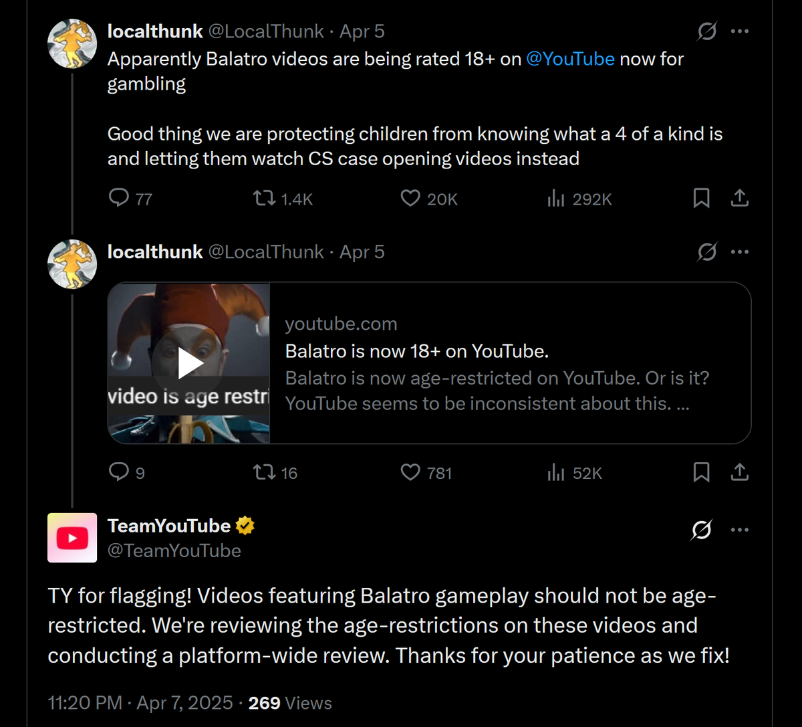The height and width of the screenshot is (727, 802).
Task: Bookmark the second localthunk tweet
Action: pyautogui.click(x=701, y=472)
